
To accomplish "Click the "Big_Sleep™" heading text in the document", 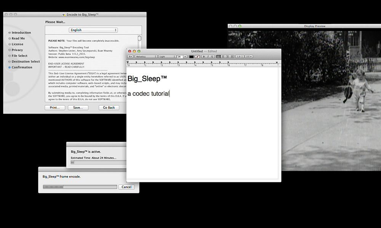I will (x=147, y=79).
